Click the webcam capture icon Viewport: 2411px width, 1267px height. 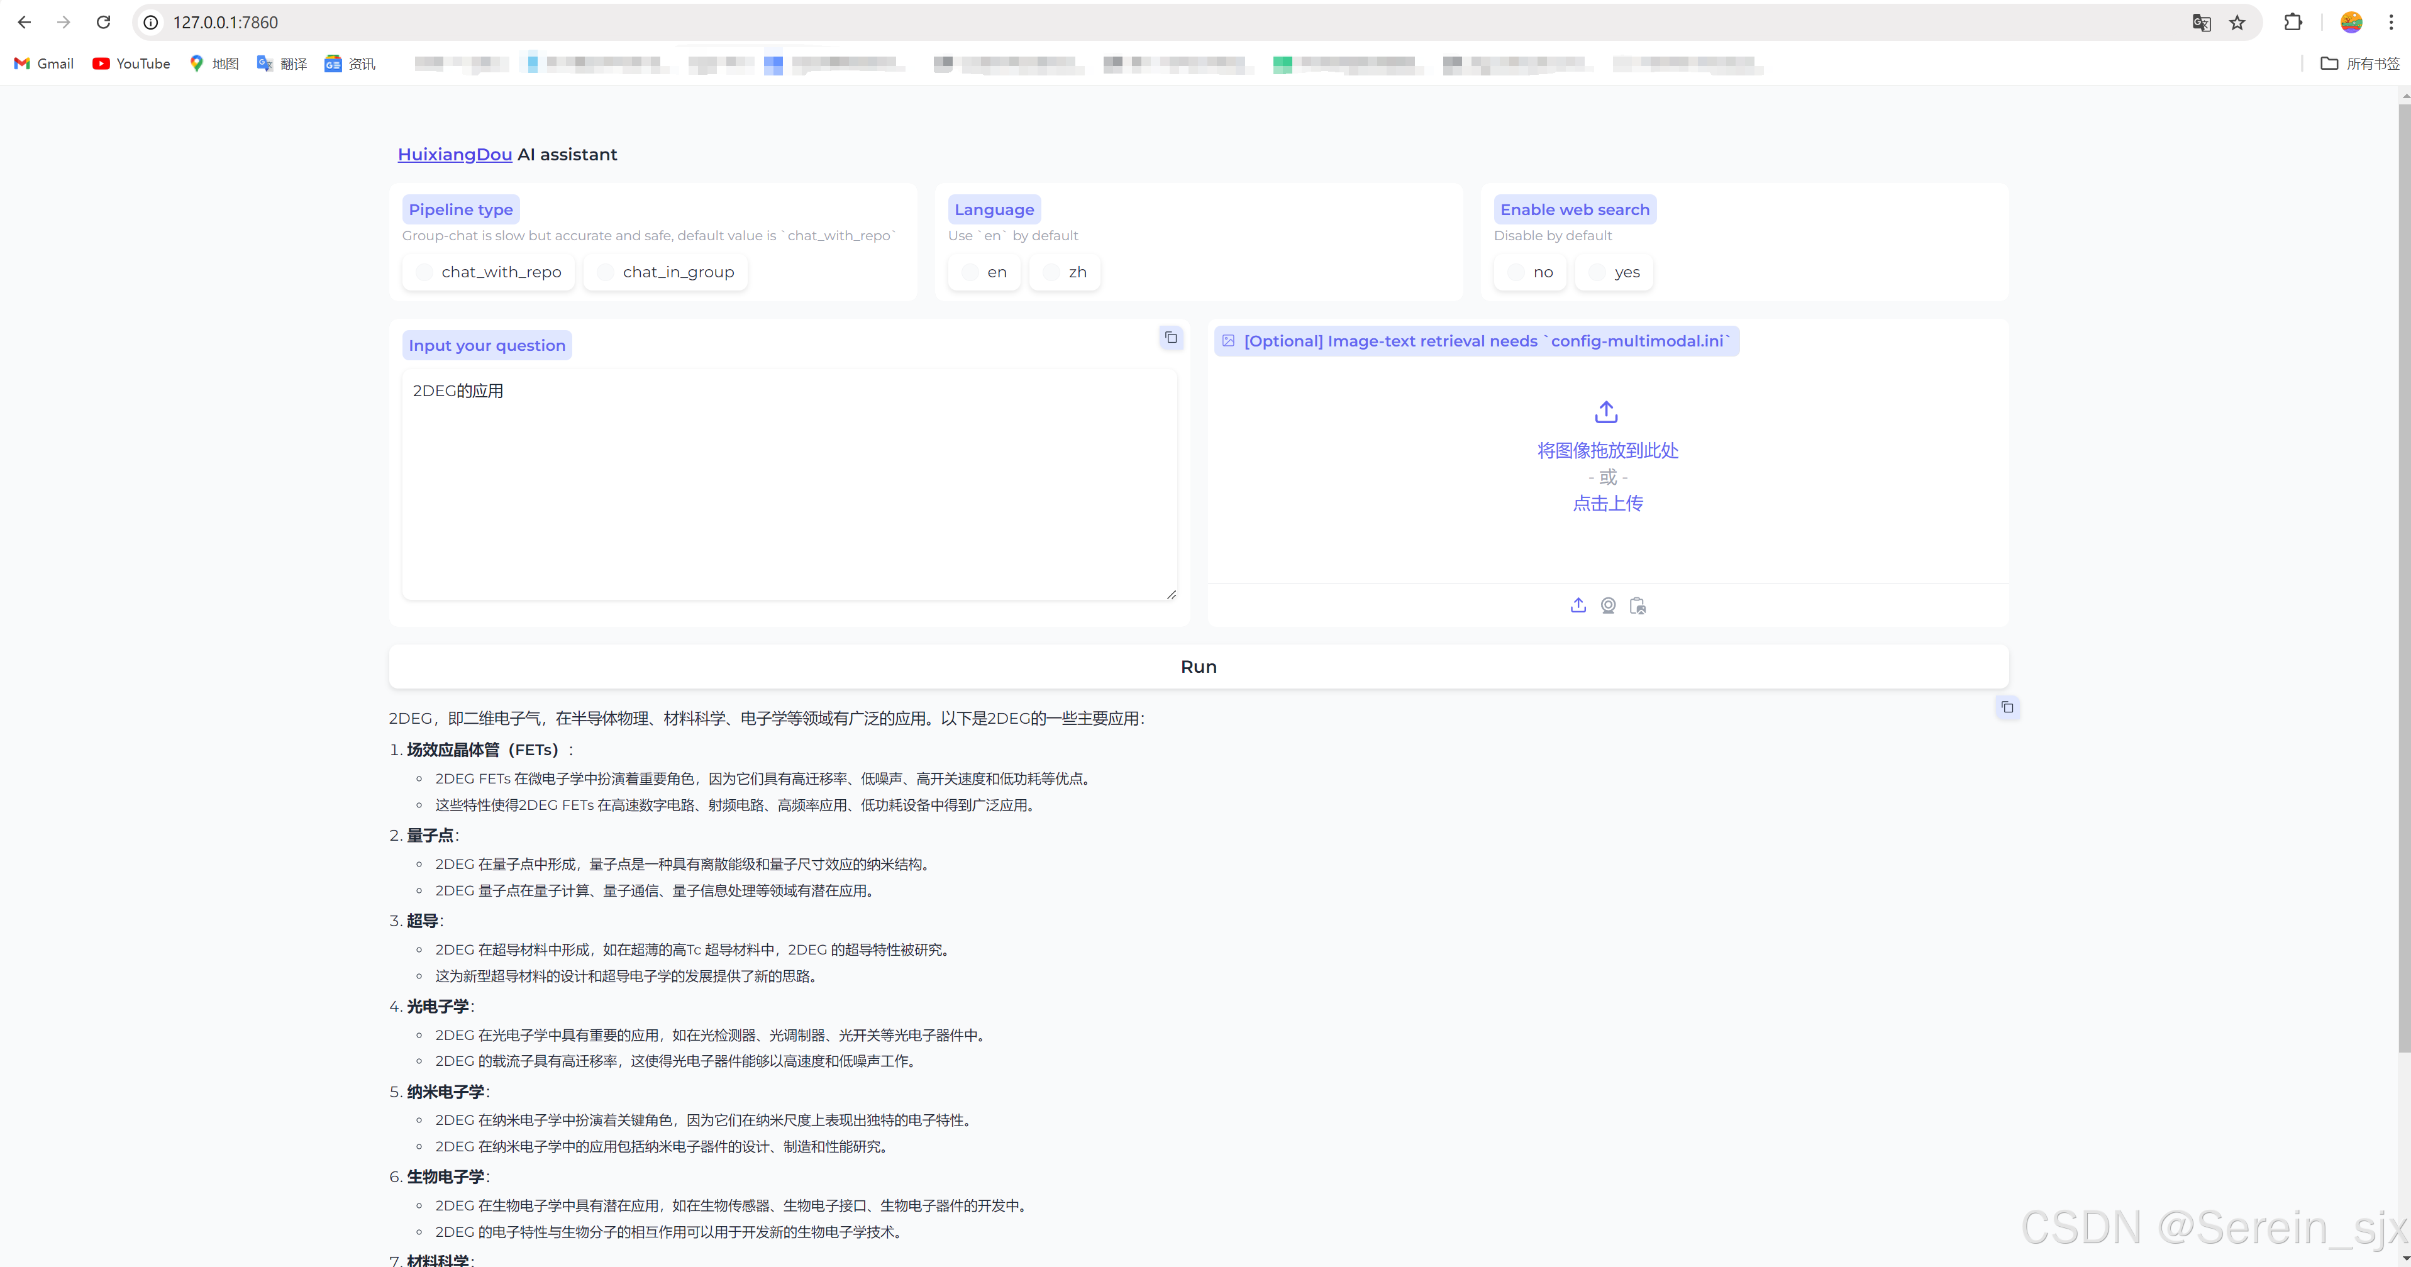point(1608,606)
